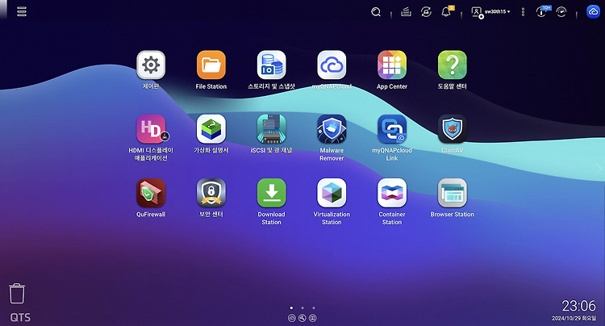This screenshot has width=605, height=326.
Task: Open 가상화 설명서 guide
Action: (211, 129)
